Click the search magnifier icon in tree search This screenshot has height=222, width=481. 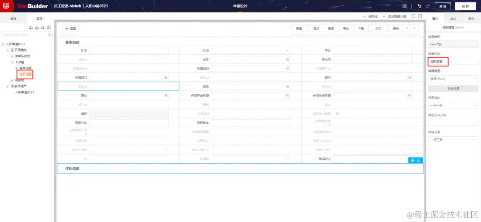pos(49,35)
